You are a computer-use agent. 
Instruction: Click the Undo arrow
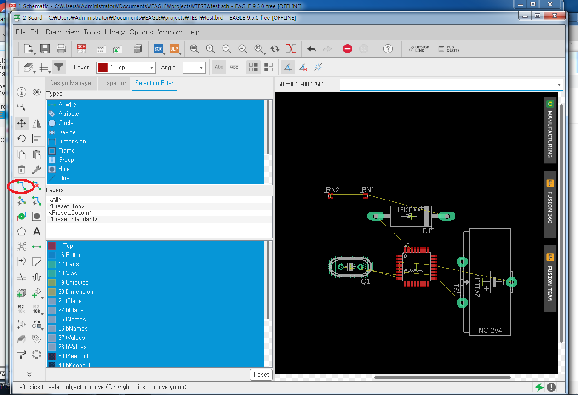(x=311, y=49)
